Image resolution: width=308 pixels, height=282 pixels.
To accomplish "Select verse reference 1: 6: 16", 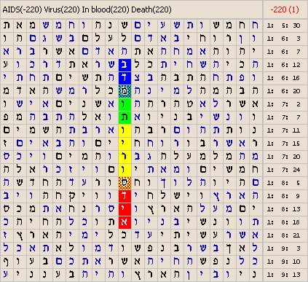I will pos(283,78).
